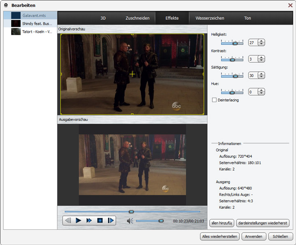The image size is (296, 245).
Task: Increase Kontrast with the up arrow
Action: [261, 57]
